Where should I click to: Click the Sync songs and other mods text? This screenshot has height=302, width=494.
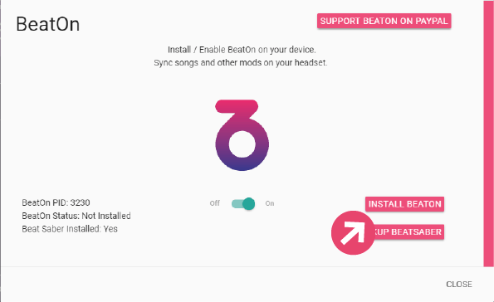241,63
